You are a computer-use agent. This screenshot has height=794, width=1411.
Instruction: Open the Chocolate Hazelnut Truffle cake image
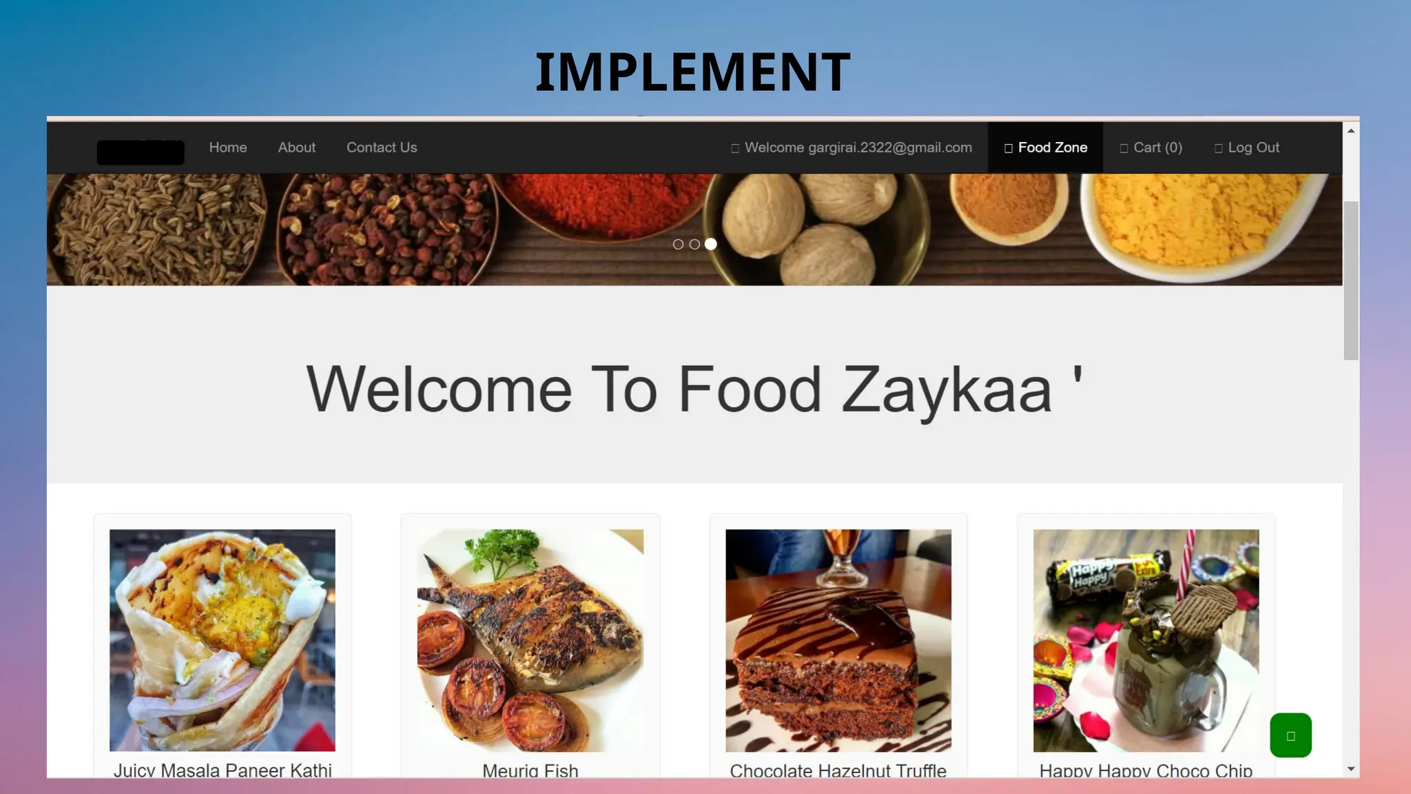pos(838,640)
